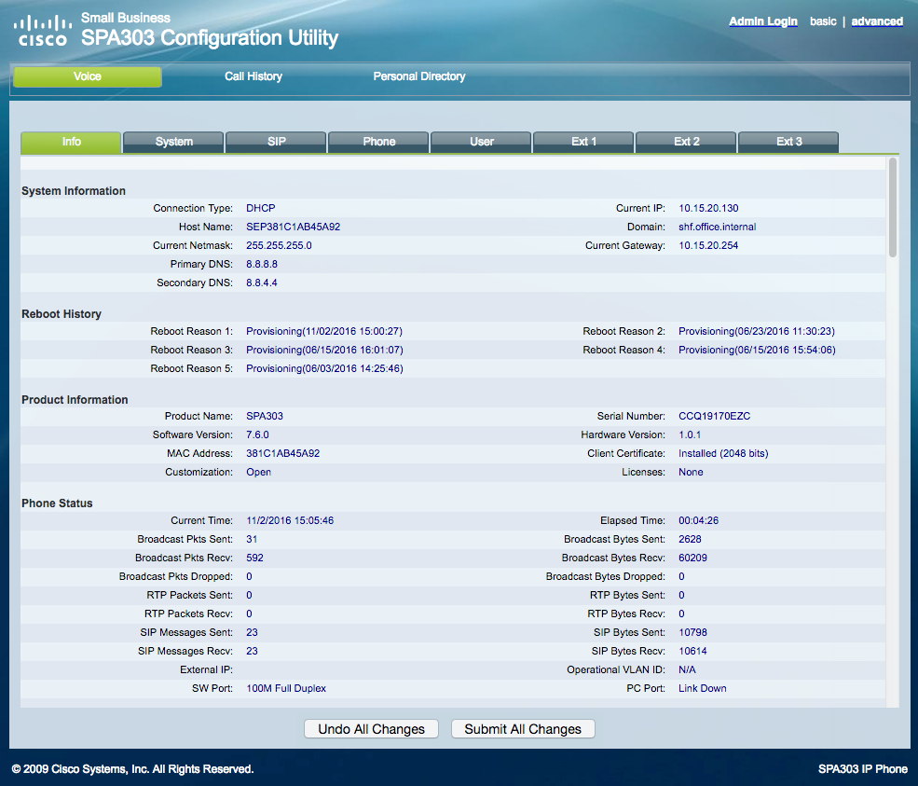
Task: Click the SPA303 IP Phone footer text
Action: click(862, 769)
